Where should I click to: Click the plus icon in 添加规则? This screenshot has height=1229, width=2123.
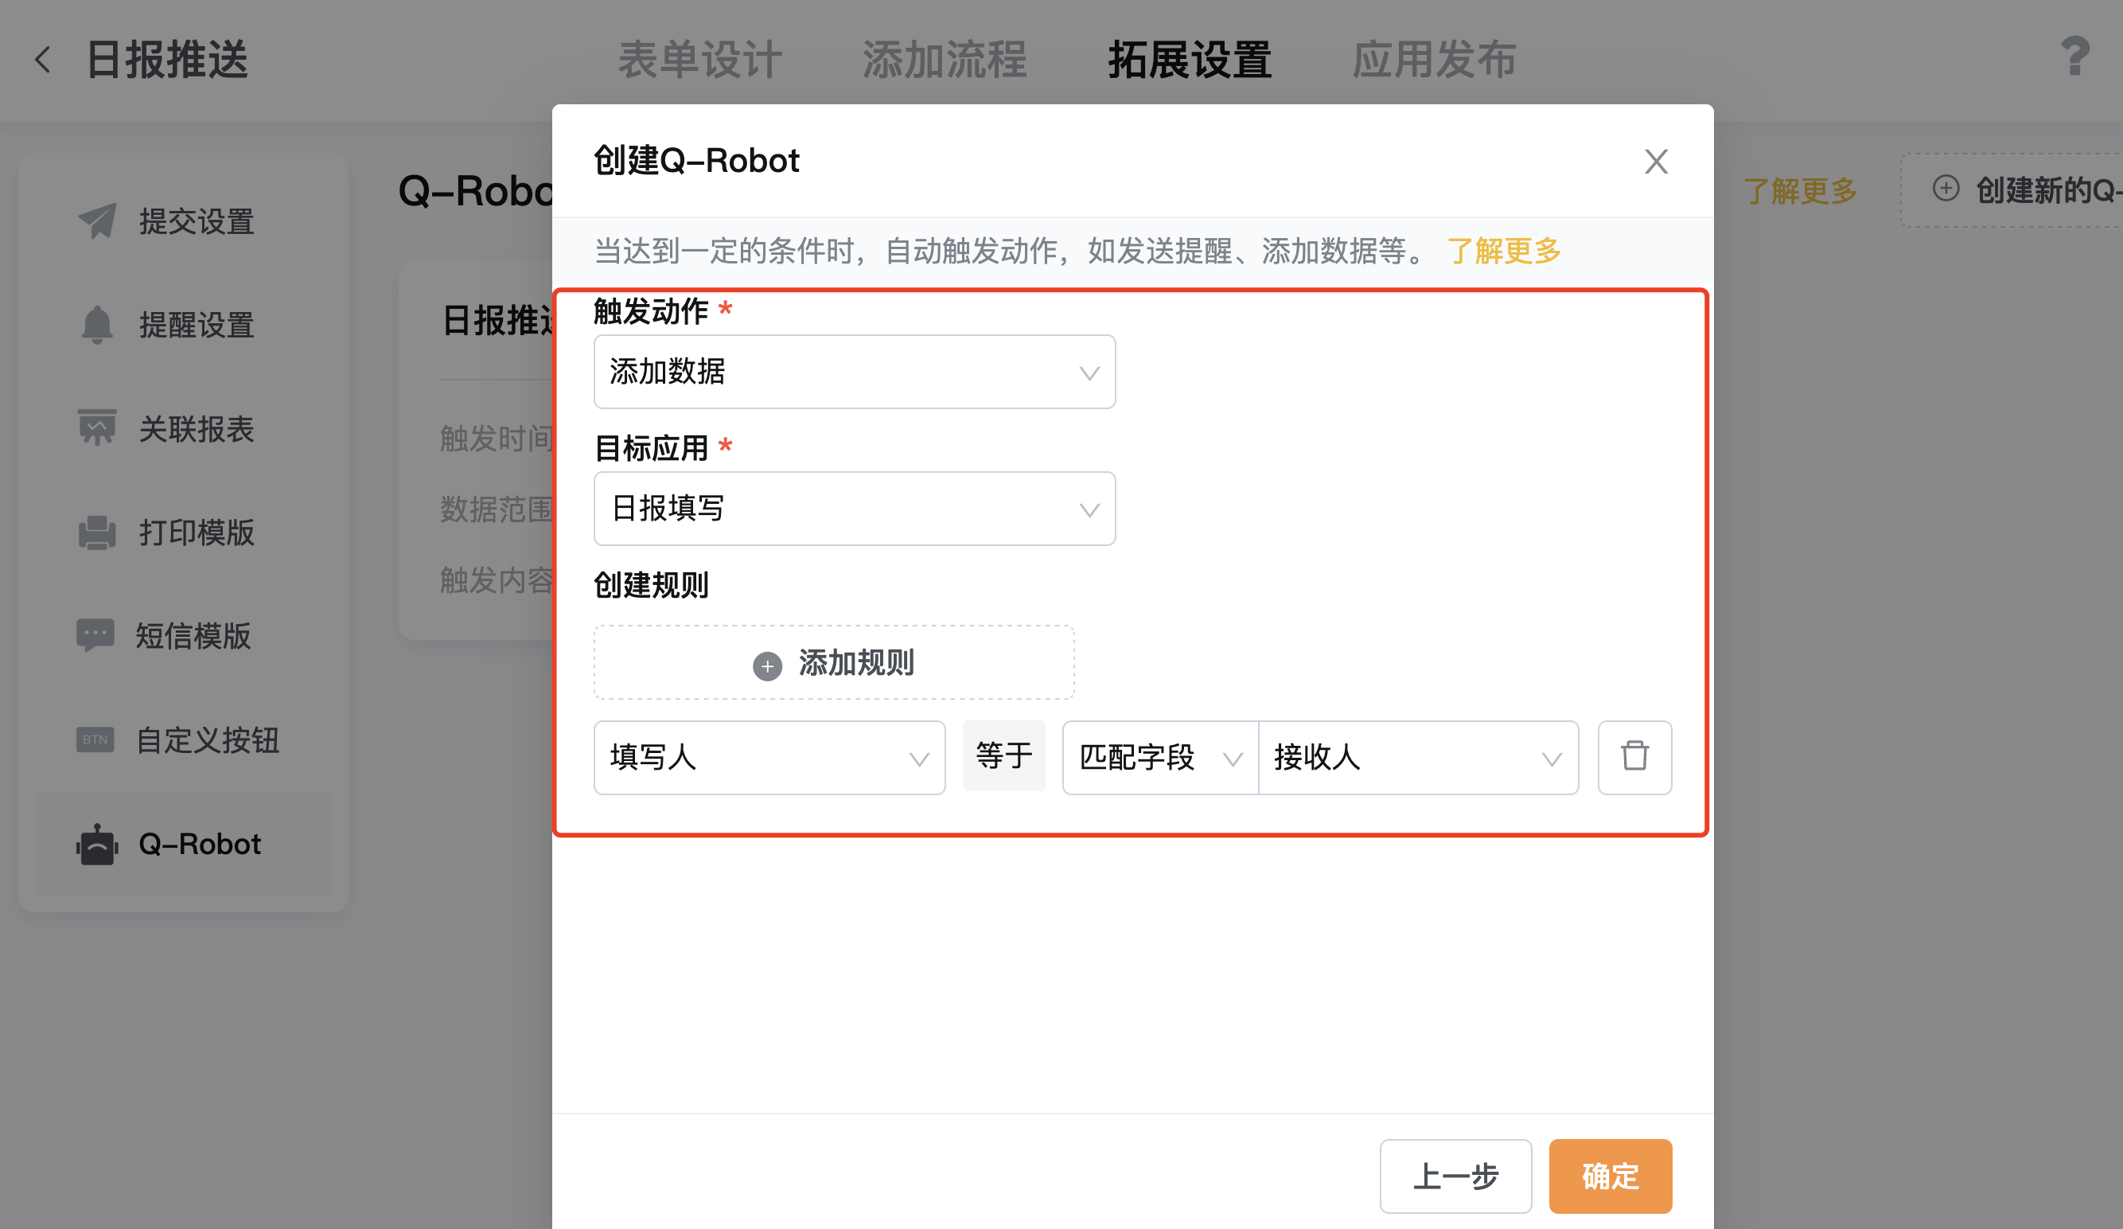766,666
